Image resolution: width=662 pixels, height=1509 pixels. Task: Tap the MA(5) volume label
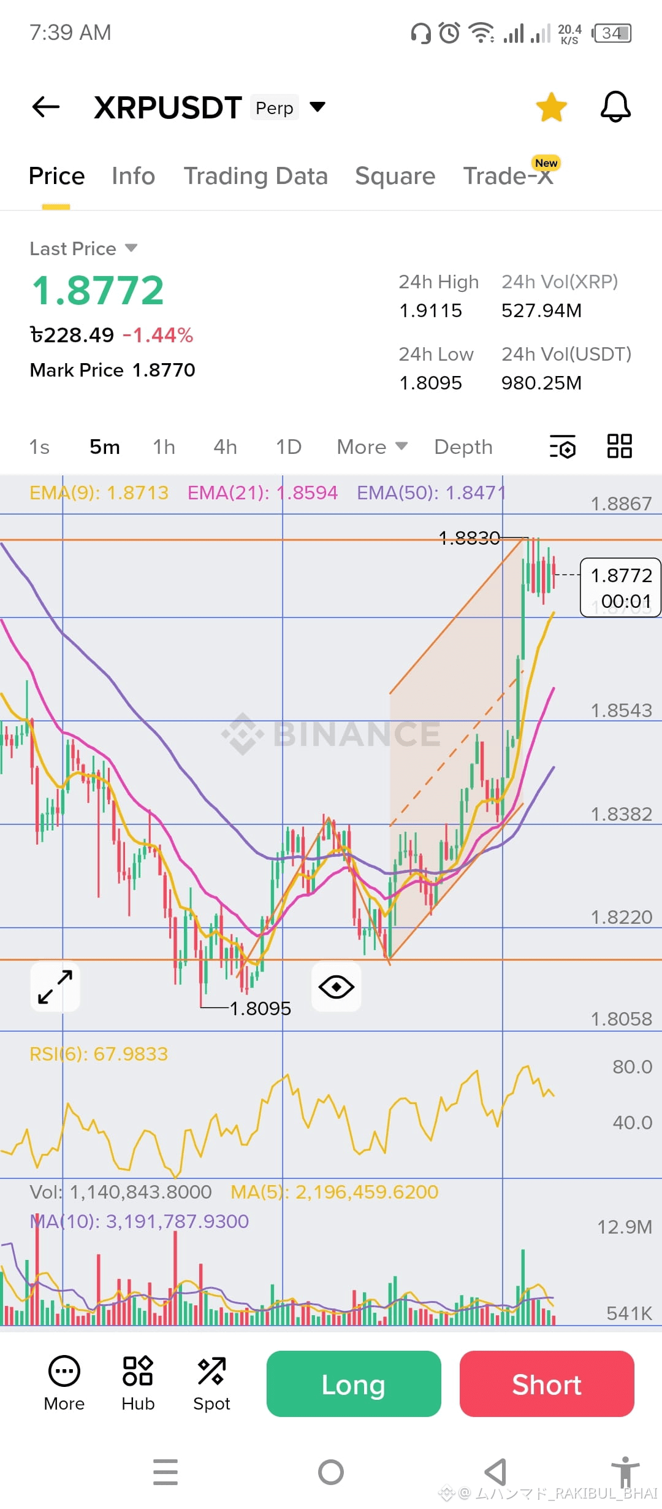335,1192
